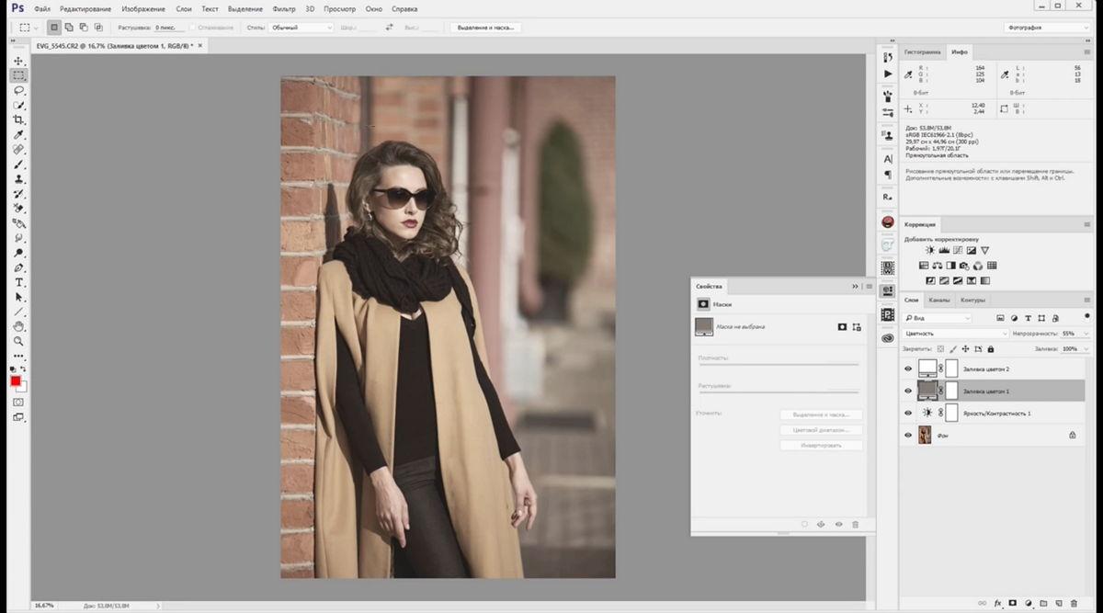The image size is (1103, 613).
Task: Select the Crop tool
Action: pyautogui.click(x=18, y=120)
